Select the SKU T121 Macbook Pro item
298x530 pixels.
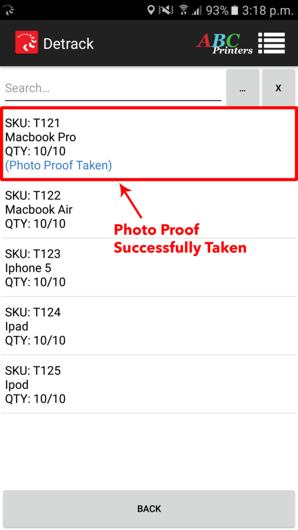(x=149, y=144)
